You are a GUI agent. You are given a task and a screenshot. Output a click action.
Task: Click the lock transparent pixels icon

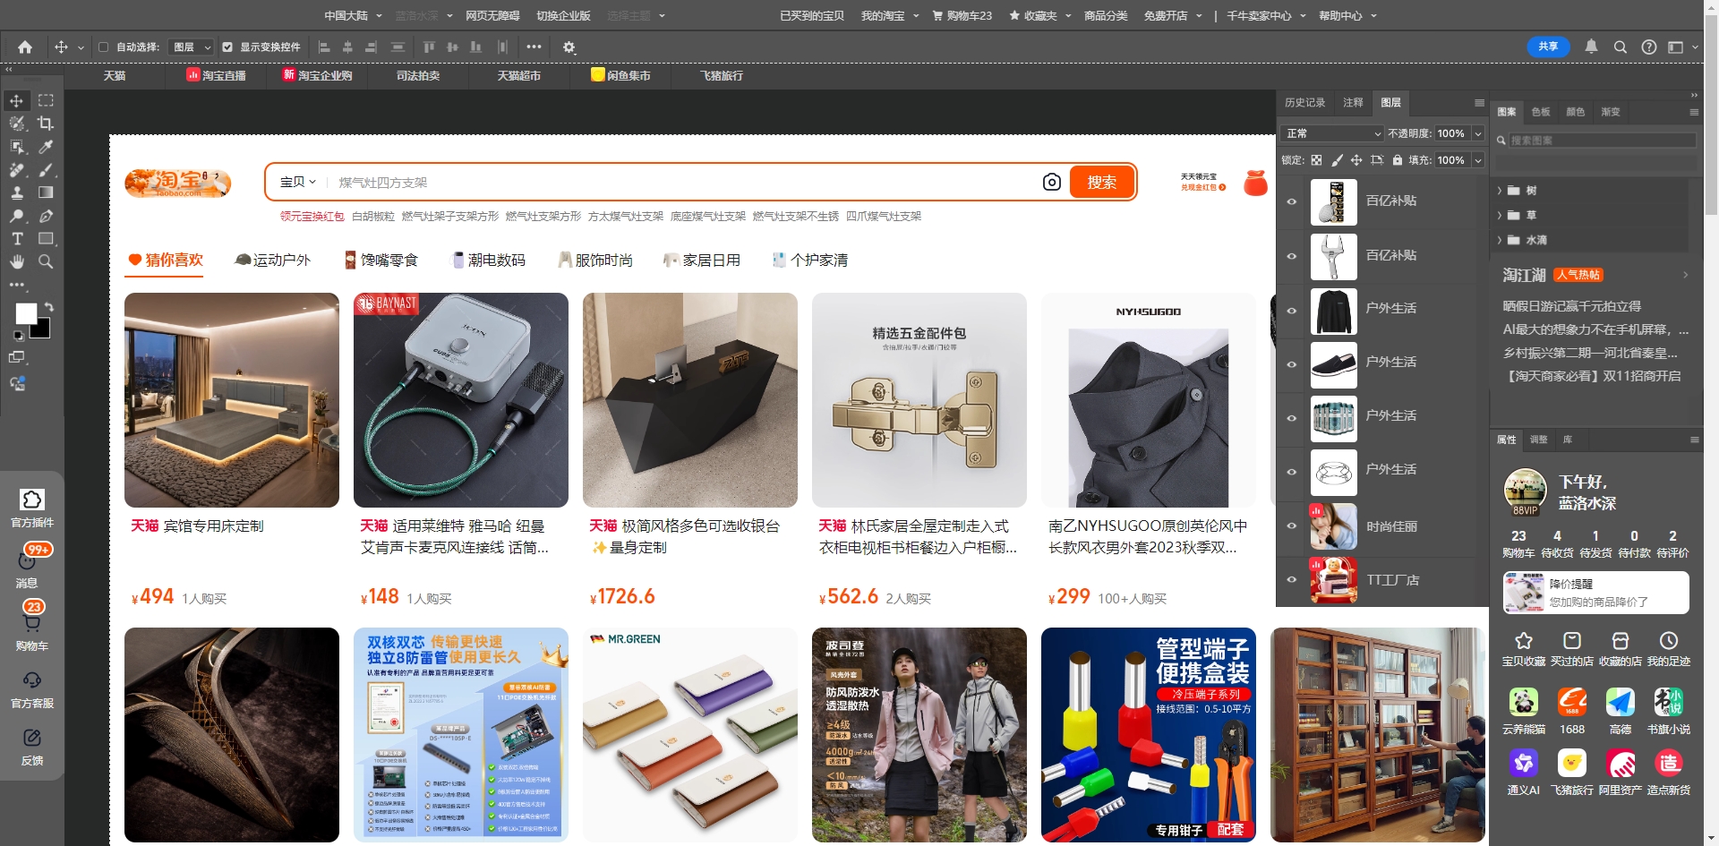click(x=1316, y=160)
